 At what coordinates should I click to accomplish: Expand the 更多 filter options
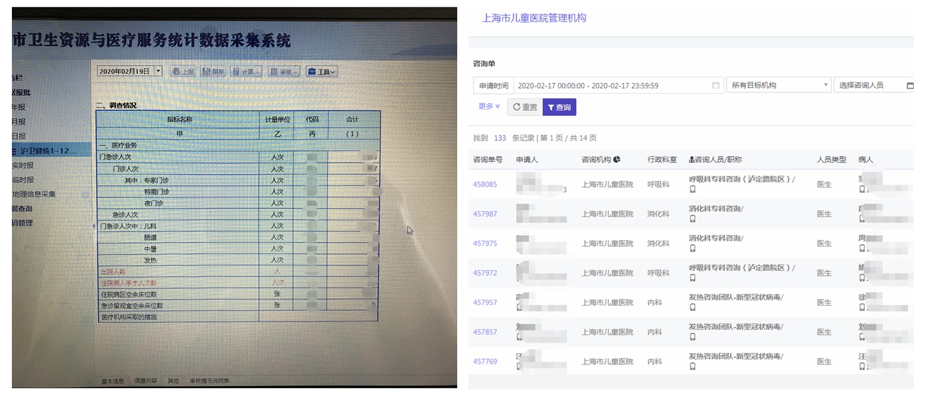[489, 106]
